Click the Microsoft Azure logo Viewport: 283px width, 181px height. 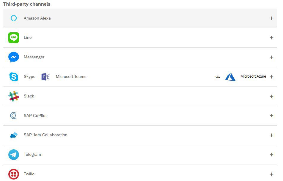pos(230,77)
